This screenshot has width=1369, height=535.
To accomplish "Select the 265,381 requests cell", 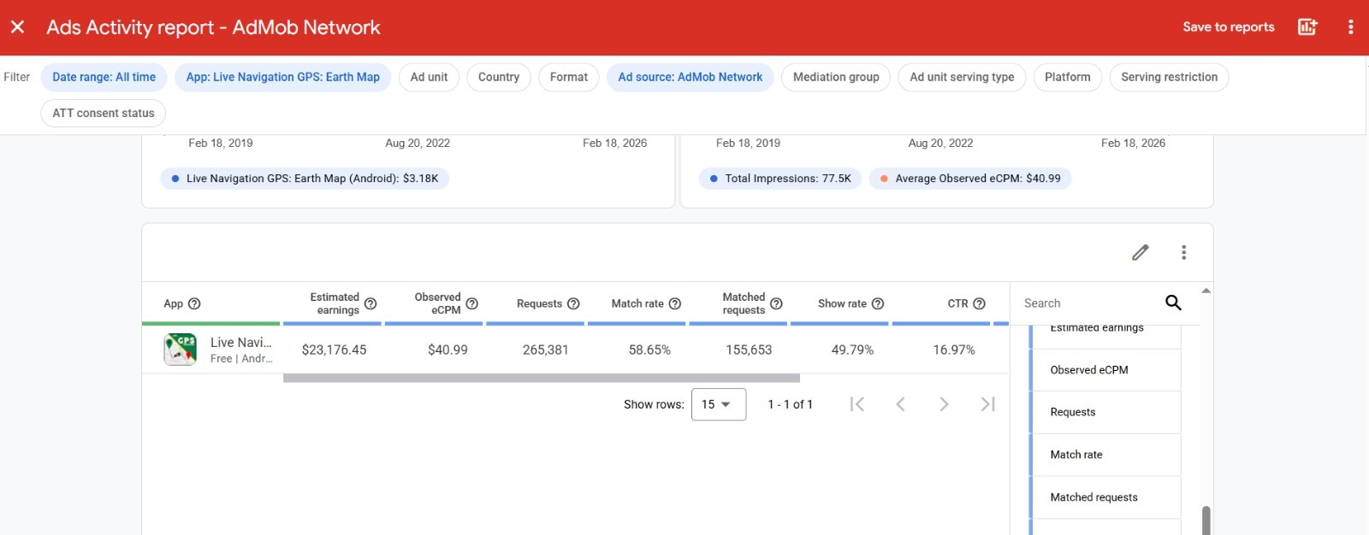I will (545, 350).
